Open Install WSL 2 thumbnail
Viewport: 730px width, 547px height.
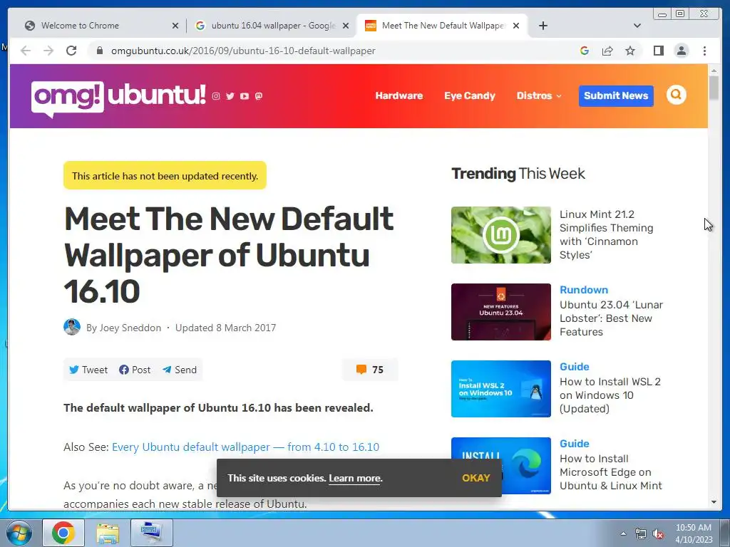501,389
